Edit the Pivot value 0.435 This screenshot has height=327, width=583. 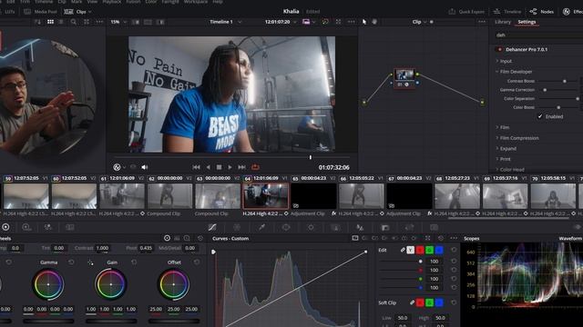pyautogui.click(x=146, y=248)
